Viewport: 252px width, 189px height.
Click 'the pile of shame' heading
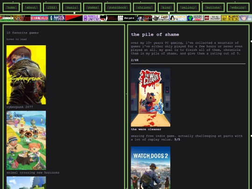pyautogui.click(x=155, y=35)
